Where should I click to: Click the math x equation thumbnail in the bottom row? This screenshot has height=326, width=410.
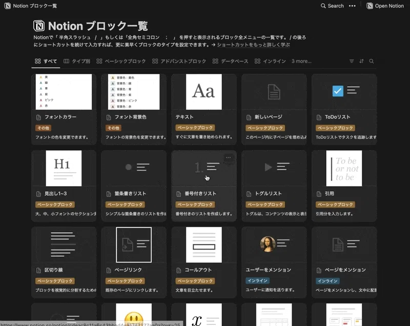click(x=204, y=315)
